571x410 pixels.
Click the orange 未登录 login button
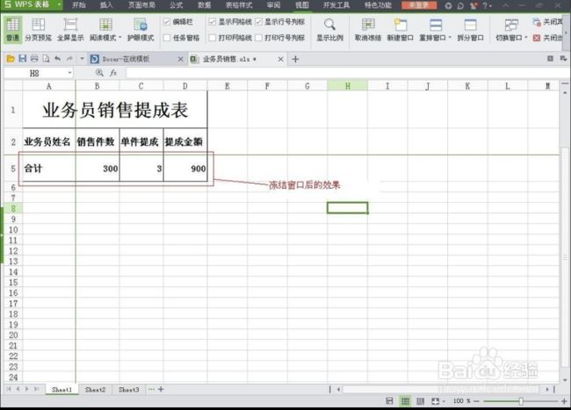pyautogui.click(x=420, y=5)
